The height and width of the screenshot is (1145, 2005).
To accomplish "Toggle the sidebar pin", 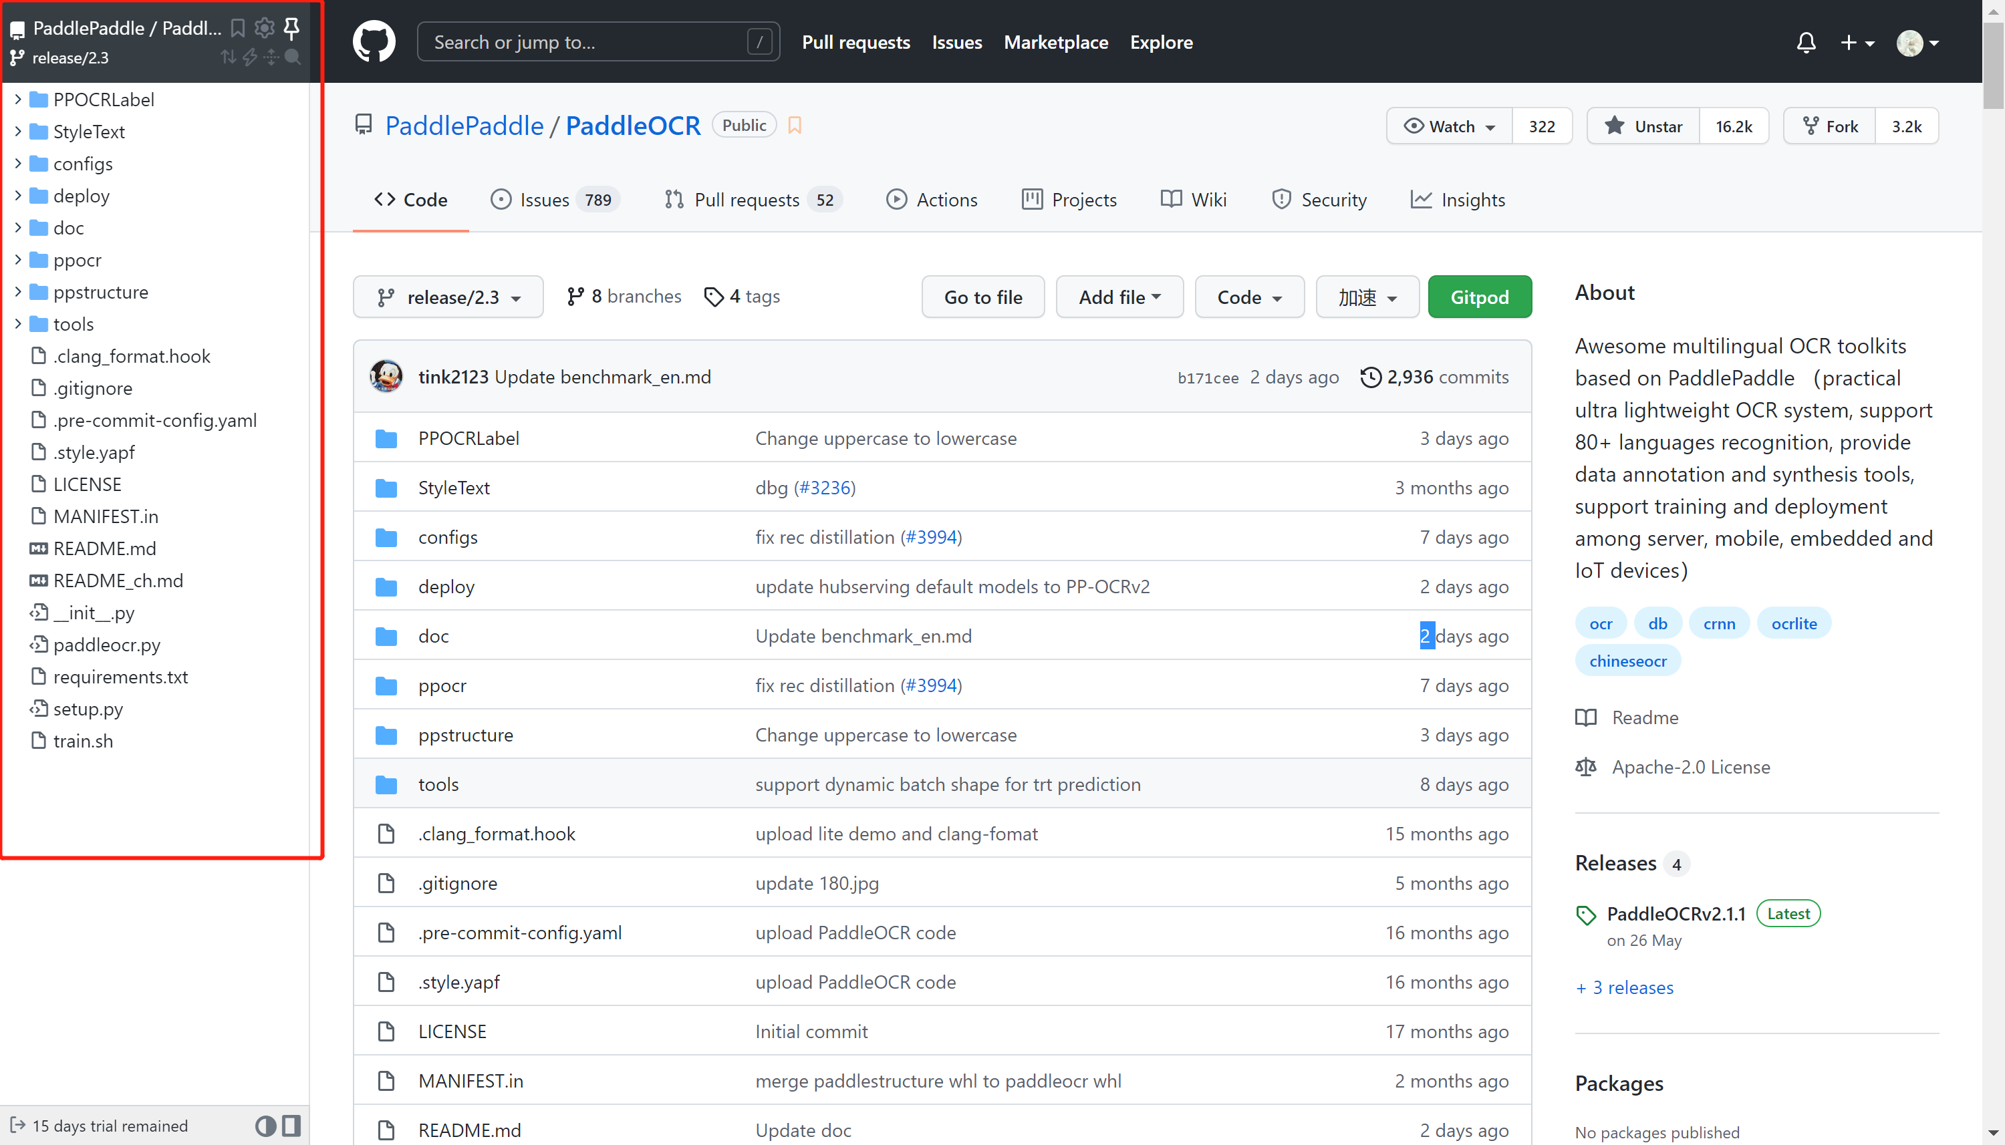I will tap(292, 28).
